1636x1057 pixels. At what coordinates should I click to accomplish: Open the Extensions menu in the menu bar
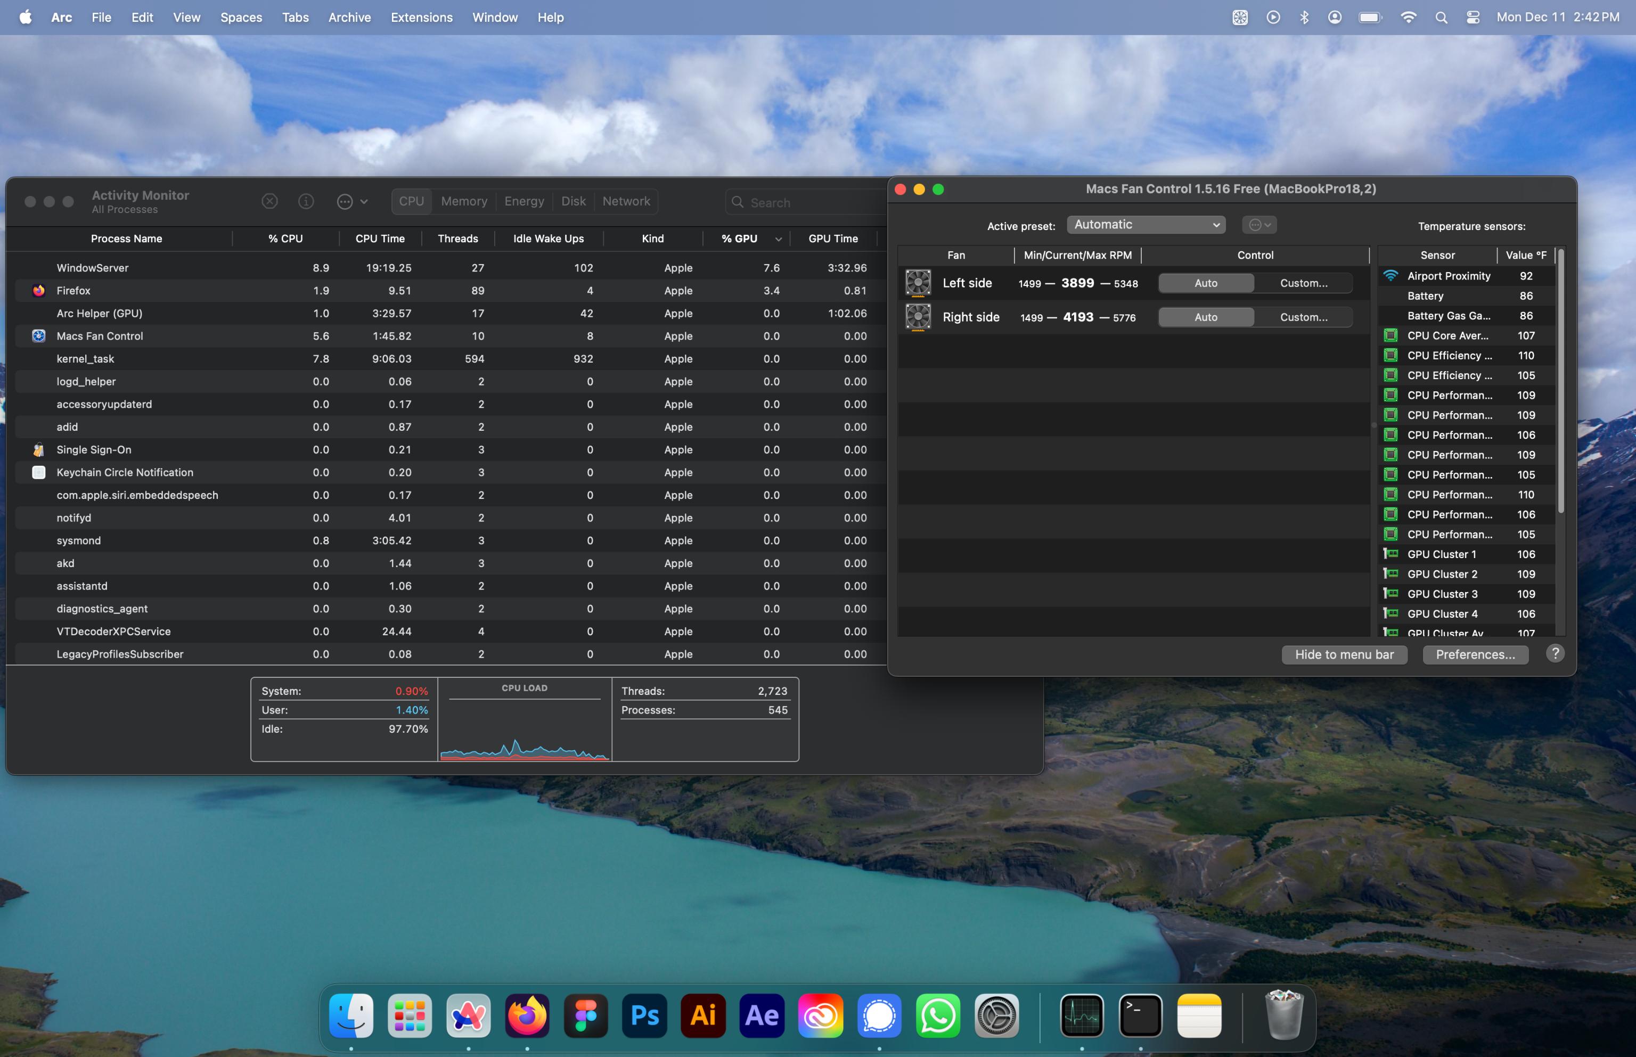(421, 17)
